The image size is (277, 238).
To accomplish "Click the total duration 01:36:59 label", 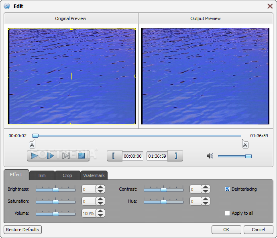I will click(x=259, y=136).
